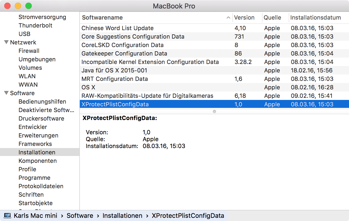Screen dimensions: 349x221
Task: Collapse the Netzwerk disclosure triangle
Action: click(x=7, y=42)
